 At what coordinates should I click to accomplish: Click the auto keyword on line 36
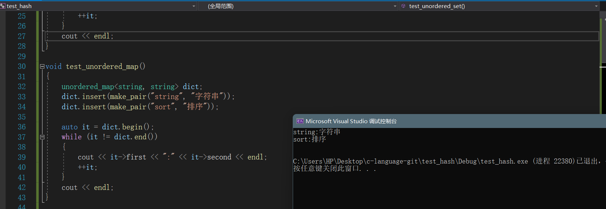(x=69, y=127)
